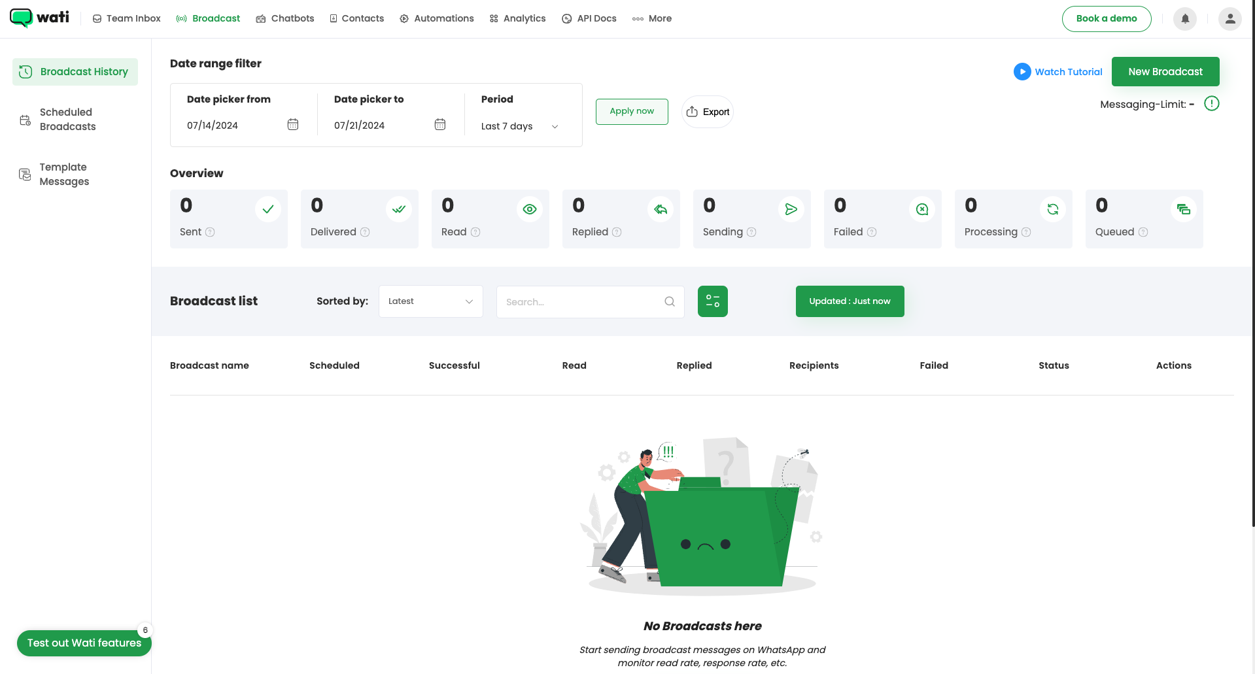Click the 'Date picker to' calendar icon
Screen dimensions: 1255x674
pos(440,125)
